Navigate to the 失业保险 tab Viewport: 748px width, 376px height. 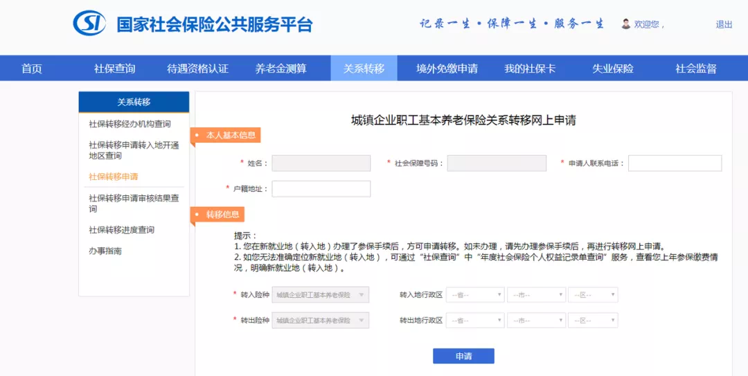tap(612, 69)
